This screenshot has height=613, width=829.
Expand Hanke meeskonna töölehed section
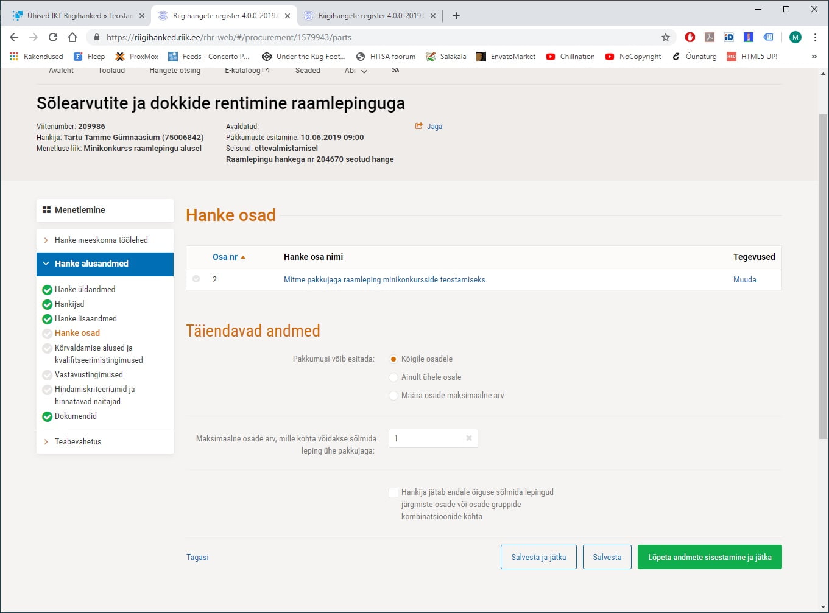pyautogui.click(x=105, y=240)
